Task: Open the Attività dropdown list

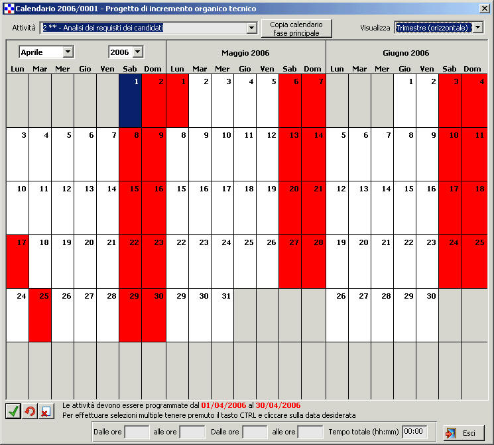Action: tap(251, 28)
